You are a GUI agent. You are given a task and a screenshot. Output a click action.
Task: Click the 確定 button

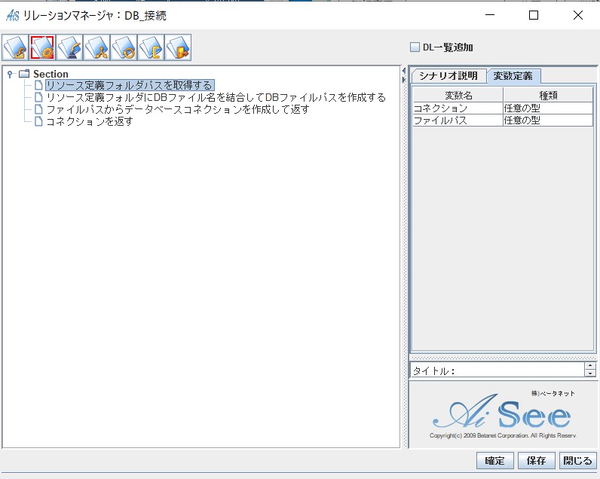494,461
